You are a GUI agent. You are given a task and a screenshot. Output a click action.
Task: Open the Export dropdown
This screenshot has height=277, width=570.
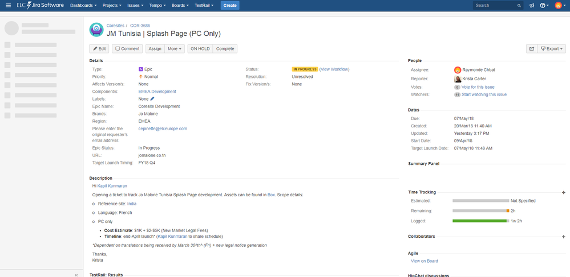click(x=552, y=48)
